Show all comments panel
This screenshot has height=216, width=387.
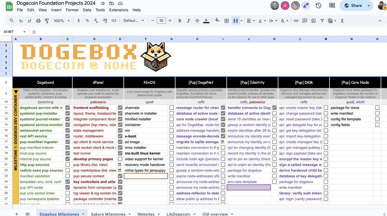coord(332,5)
